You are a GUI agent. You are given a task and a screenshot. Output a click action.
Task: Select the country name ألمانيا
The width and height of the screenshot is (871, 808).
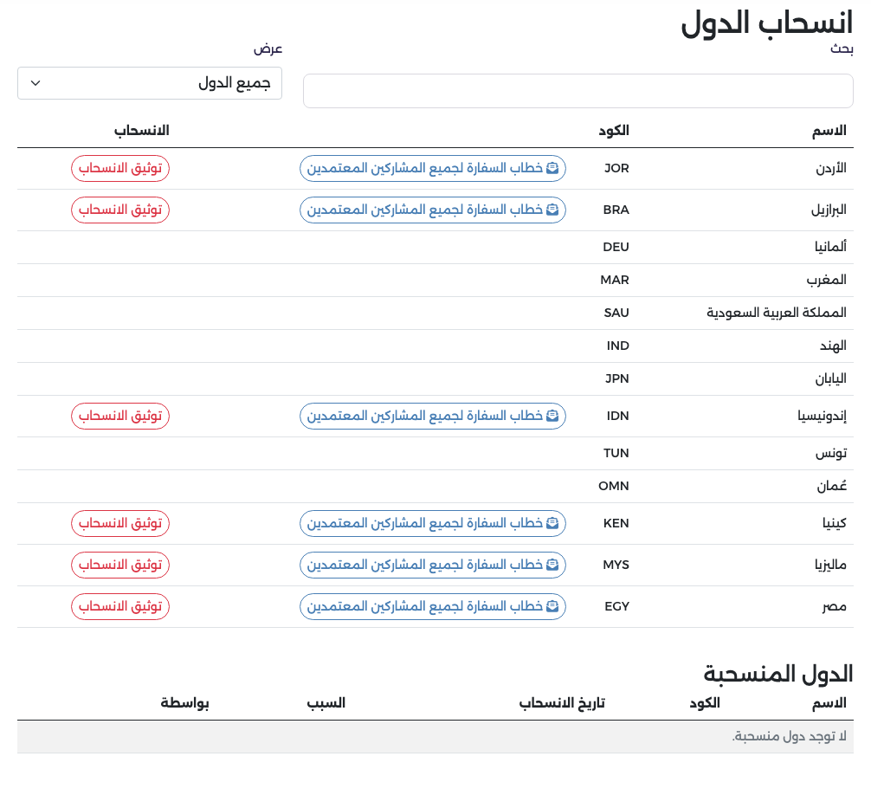830,247
